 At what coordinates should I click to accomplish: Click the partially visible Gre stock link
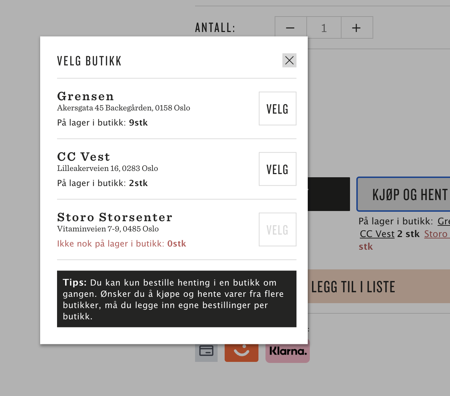coord(443,221)
